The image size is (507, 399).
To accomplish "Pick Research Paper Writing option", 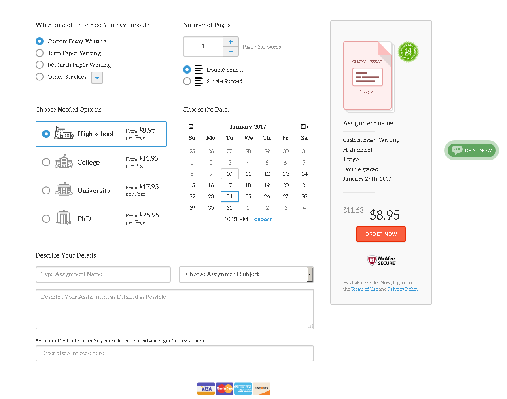I will click(x=40, y=65).
